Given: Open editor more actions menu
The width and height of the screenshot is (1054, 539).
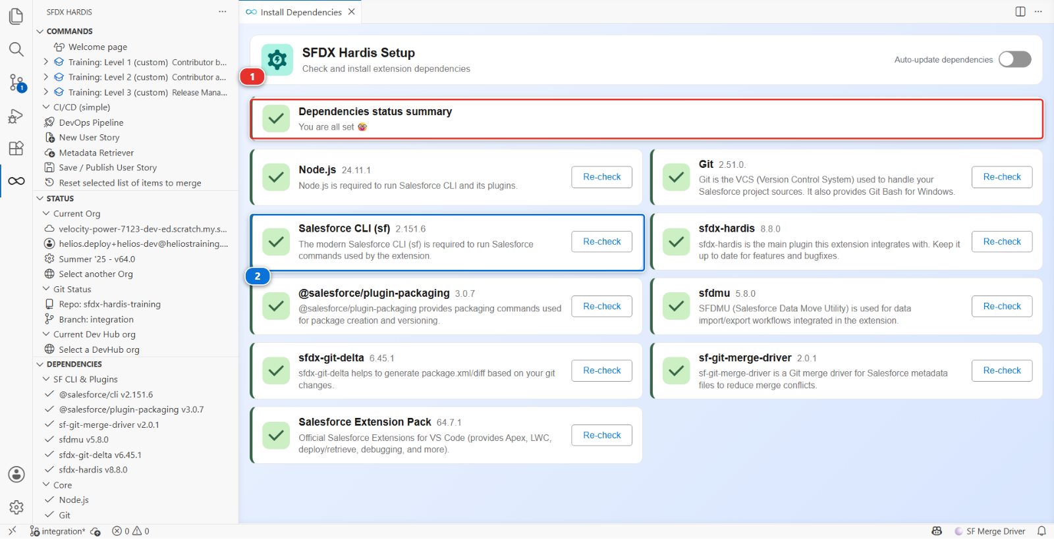Looking at the screenshot, I should click(1039, 12).
